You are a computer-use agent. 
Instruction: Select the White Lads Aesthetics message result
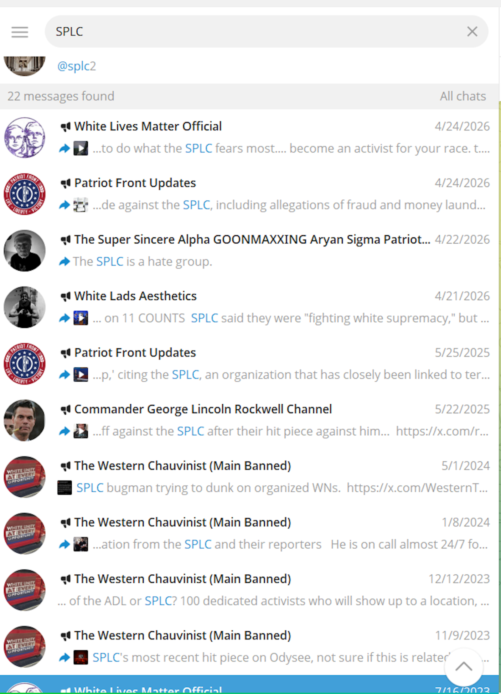click(249, 307)
